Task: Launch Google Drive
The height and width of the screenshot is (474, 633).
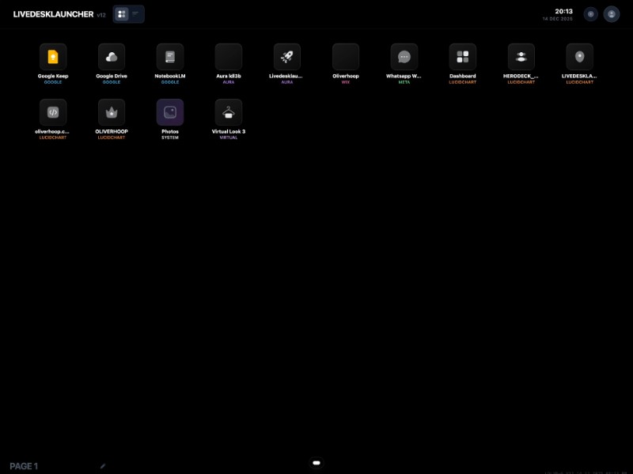Action: tap(112, 57)
